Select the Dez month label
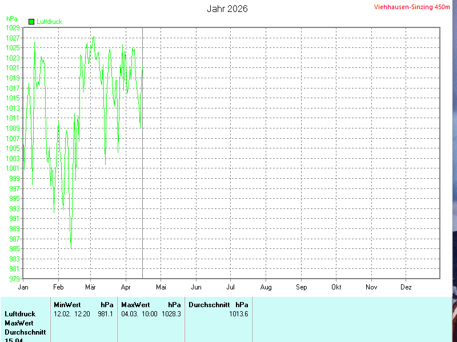Viewport: 457px width, 342px height. tap(406, 287)
